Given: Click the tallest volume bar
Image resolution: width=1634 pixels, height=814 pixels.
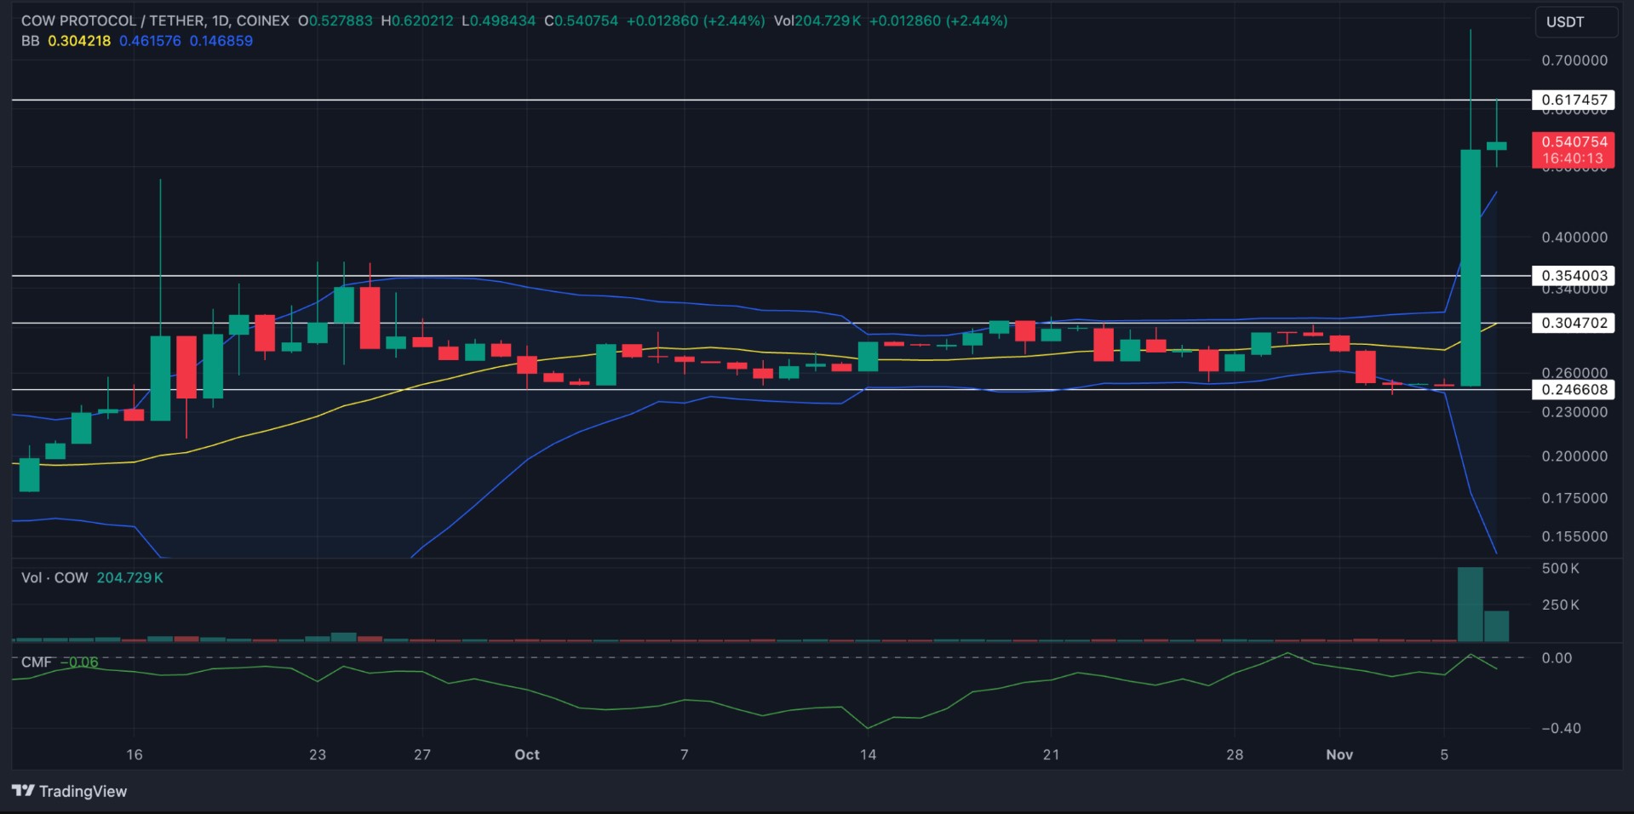Looking at the screenshot, I should (x=1471, y=605).
